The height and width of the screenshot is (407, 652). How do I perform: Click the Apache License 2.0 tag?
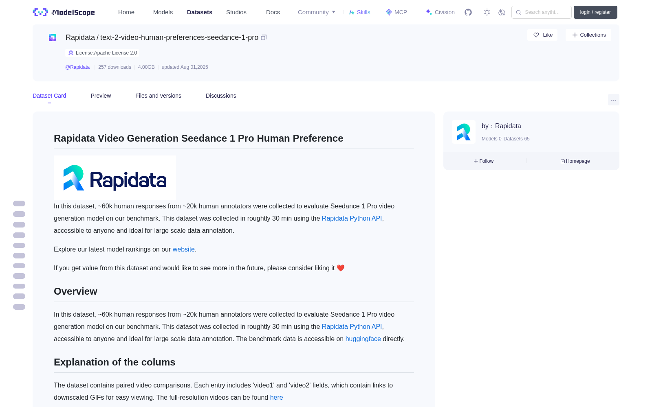[102, 53]
